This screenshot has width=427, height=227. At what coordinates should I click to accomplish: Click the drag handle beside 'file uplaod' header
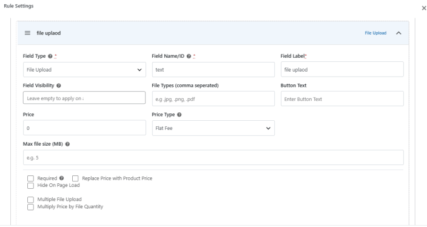[x=27, y=33]
